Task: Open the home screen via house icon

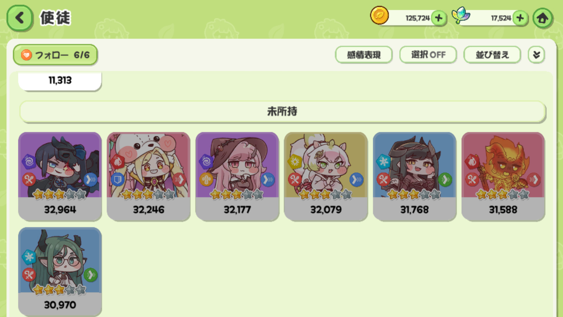Action: pos(542,18)
